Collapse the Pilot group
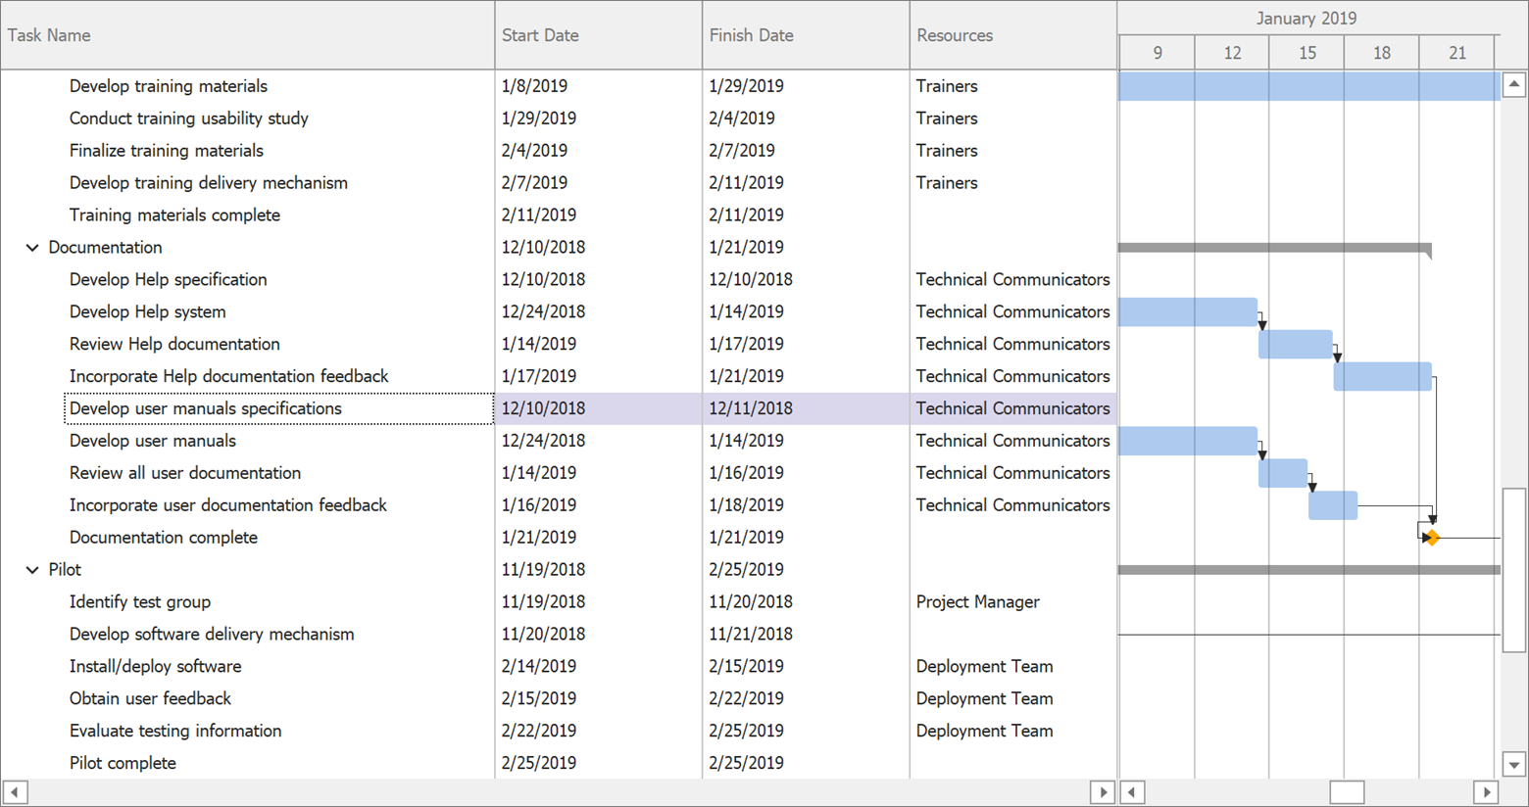The width and height of the screenshot is (1529, 807). click(x=32, y=569)
